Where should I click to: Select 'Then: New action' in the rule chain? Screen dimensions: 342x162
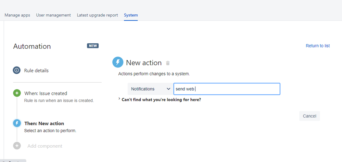(x=44, y=123)
